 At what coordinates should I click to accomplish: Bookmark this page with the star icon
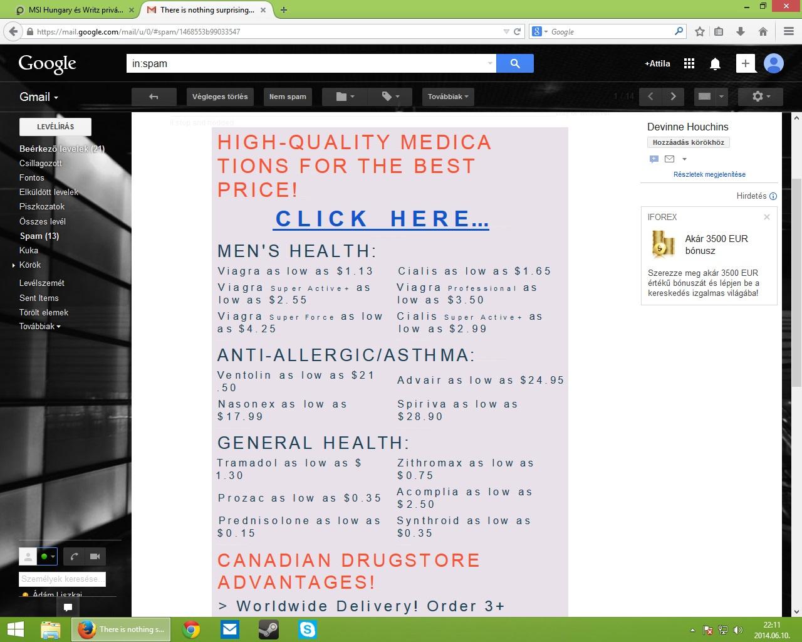coord(700,31)
